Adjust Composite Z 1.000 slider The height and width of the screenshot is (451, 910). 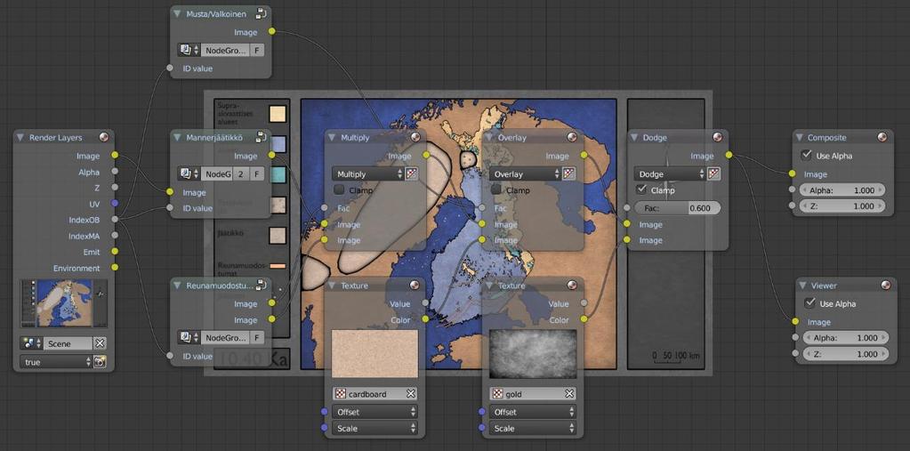point(842,206)
